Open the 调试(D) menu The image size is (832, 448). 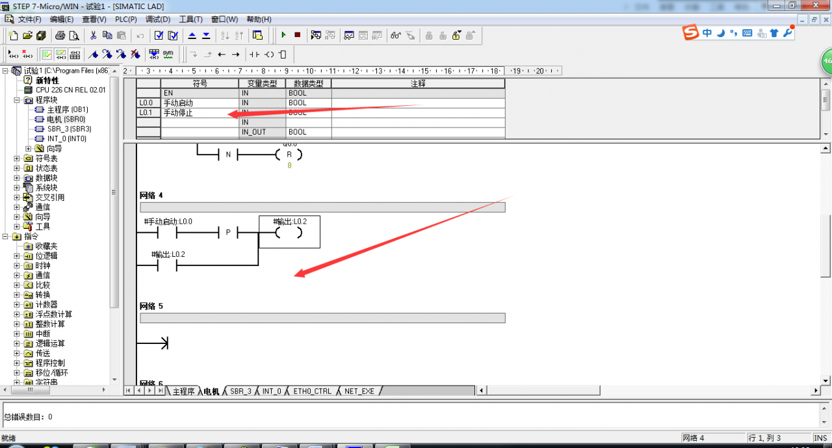pyautogui.click(x=158, y=20)
